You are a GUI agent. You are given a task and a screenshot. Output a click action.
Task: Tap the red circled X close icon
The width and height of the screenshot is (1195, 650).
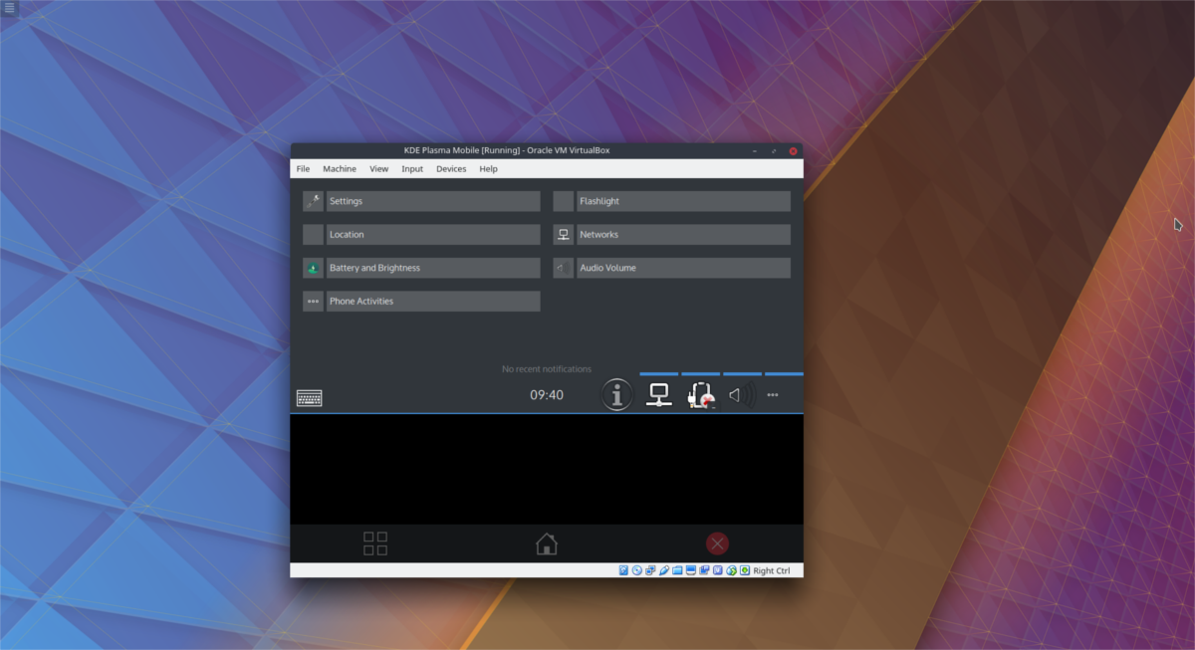click(x=717, y=543)
